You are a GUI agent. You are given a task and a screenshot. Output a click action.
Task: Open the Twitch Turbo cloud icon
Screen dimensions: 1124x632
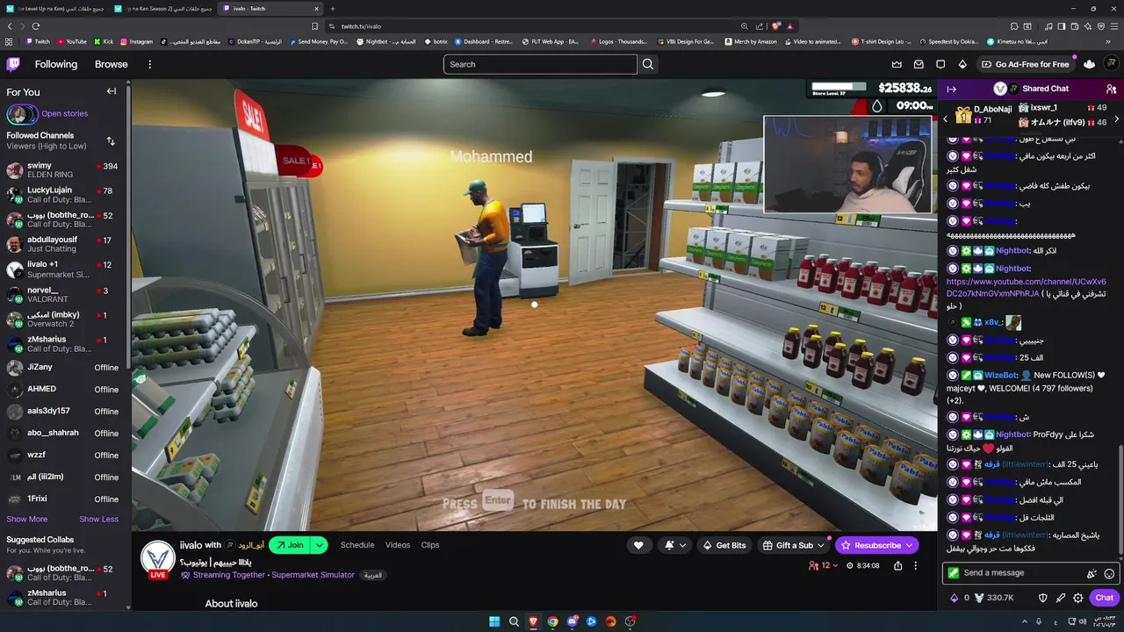[x=1090, y=64]
